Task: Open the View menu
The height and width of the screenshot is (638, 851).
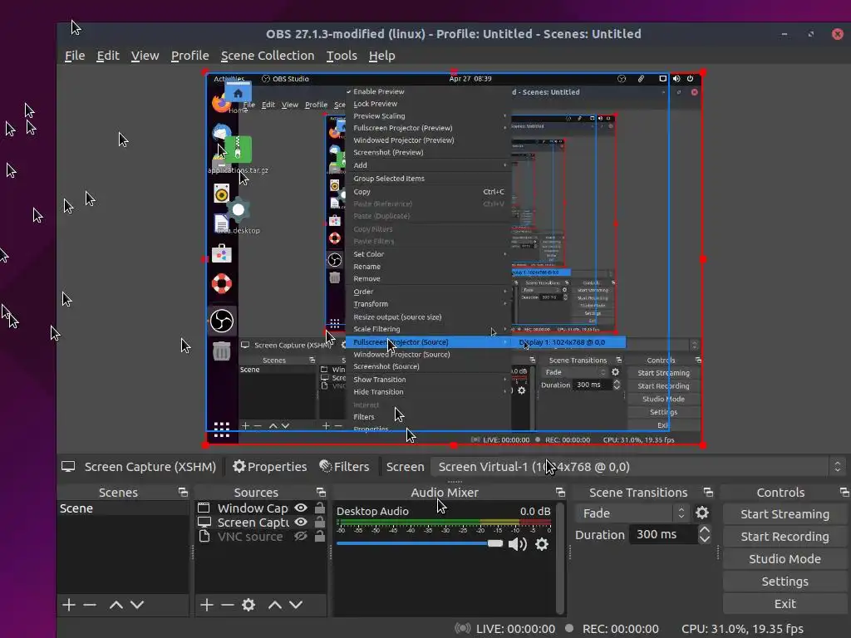Action: [x=145, y=56]
